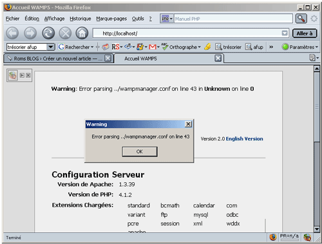Close the Accueil WAMP5 tab
Viewport: 322px width, 244px height.
[x=218, y=58]
